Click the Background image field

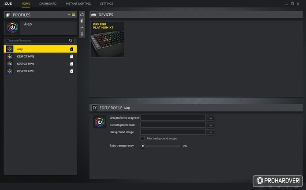coord(173,132)
